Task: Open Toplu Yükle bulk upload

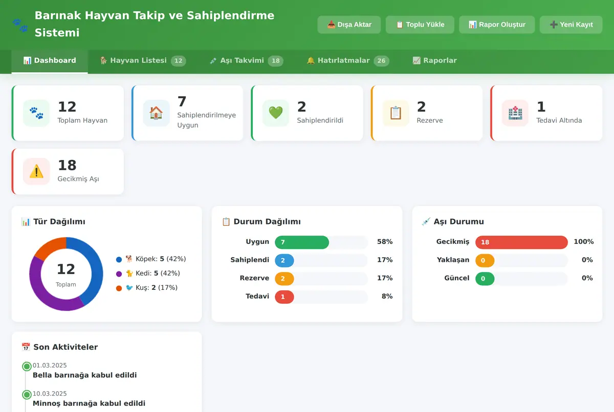Action: tap(420, 25)
